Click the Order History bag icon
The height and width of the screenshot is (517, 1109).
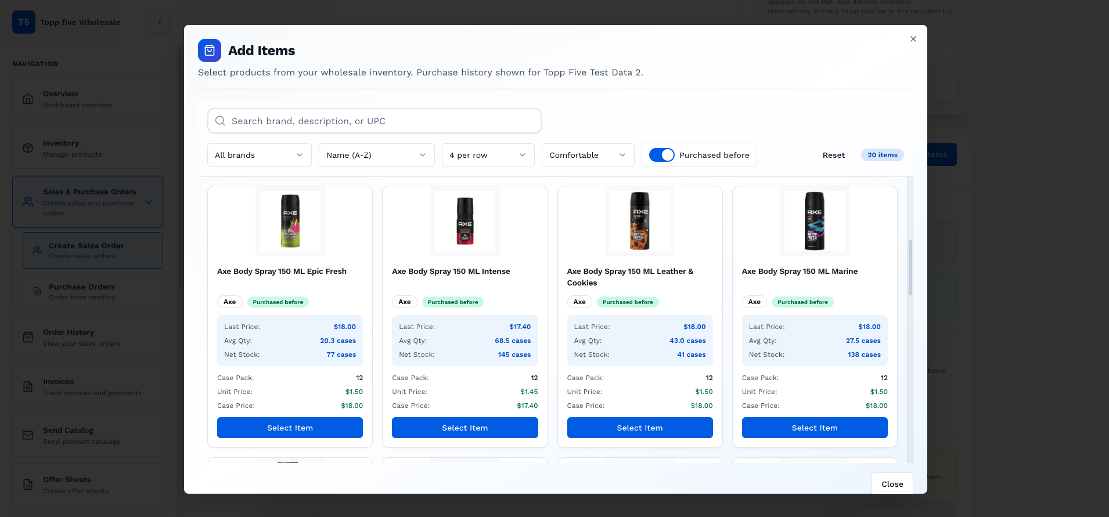pos(28,337)
